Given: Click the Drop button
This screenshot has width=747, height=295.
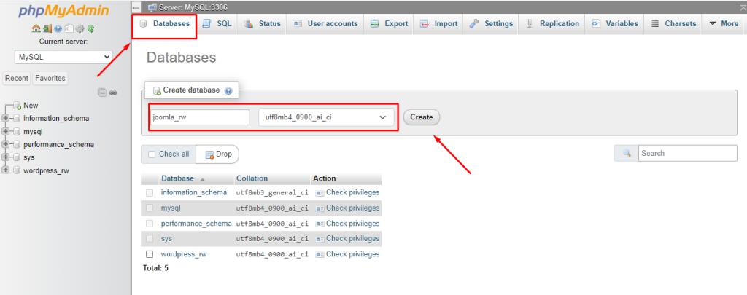Looking at the screenshot, I should [217, 154].
